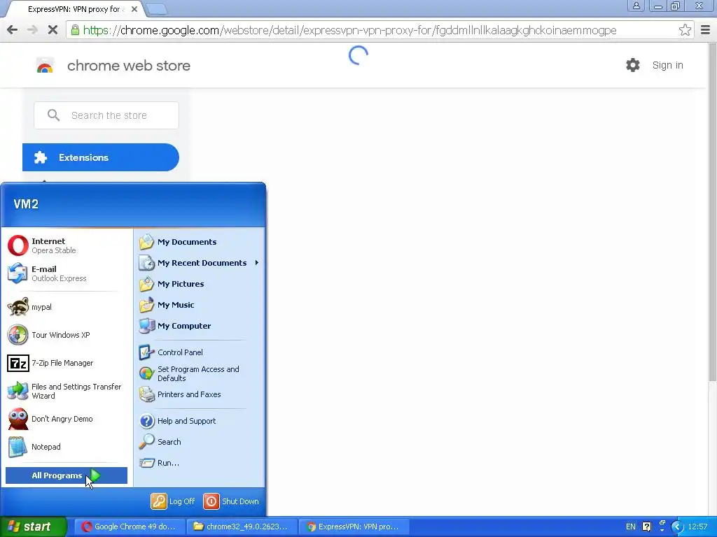The image size is (717, 537).
Task: Click the taskbar clock 12:57
Action: pos(697,527)
